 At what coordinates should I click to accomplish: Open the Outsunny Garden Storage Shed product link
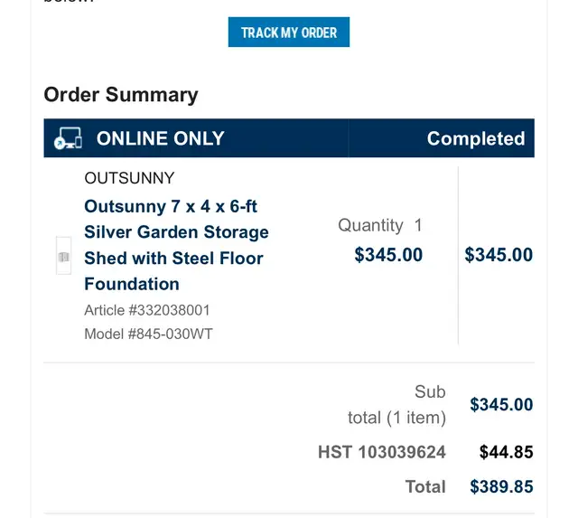pyautogui.click(x=176, y=245)
